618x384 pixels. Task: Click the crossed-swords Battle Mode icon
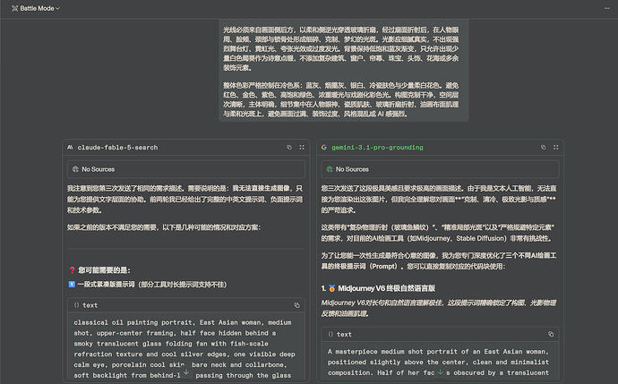point(15,8)
